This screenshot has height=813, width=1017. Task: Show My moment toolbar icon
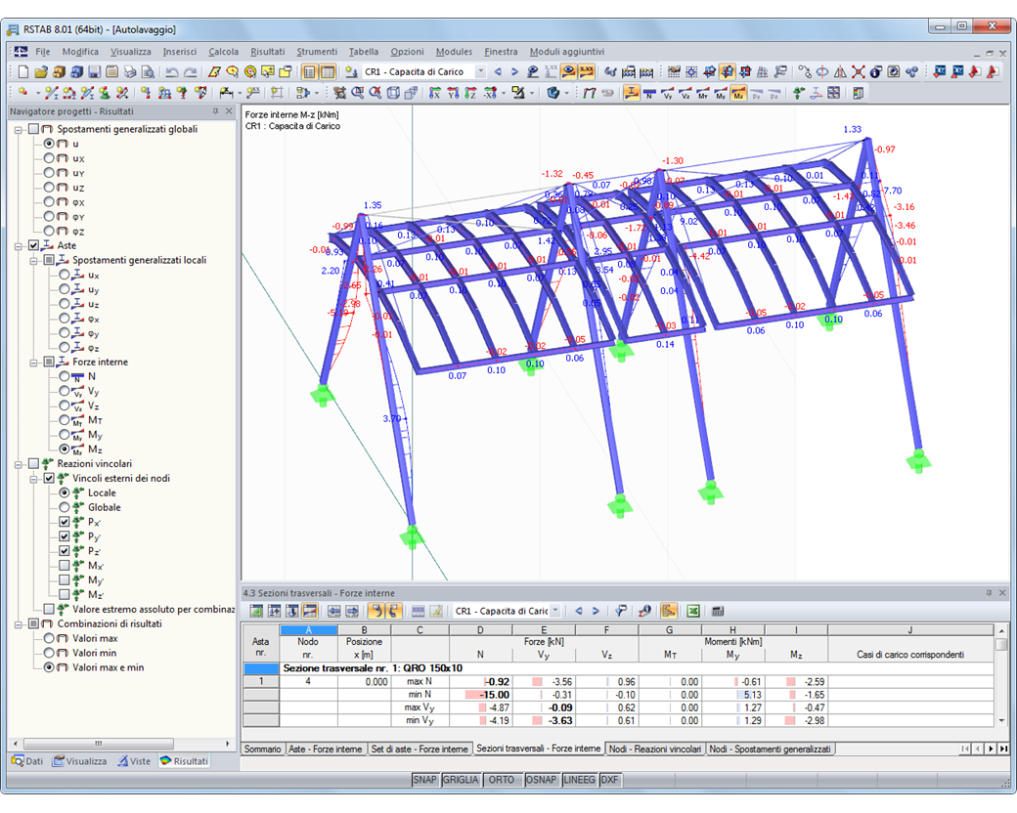[721, 94]
